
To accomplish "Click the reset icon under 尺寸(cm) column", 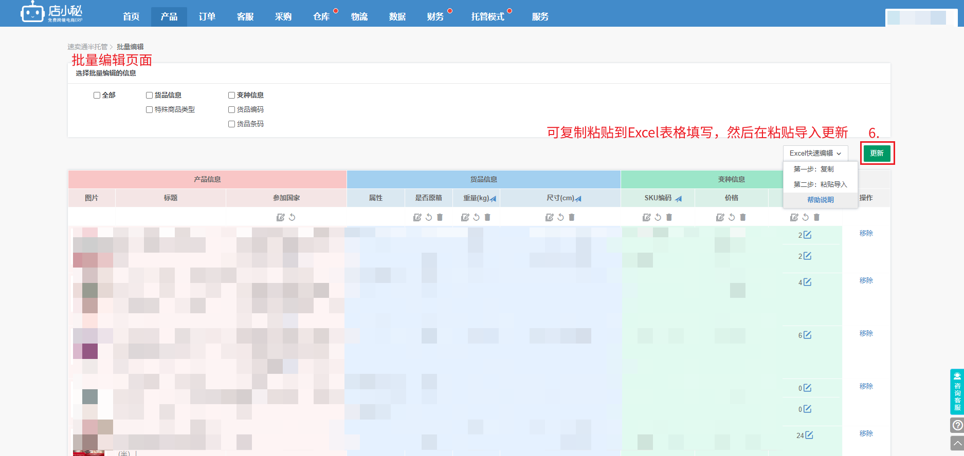I will 560,217.
